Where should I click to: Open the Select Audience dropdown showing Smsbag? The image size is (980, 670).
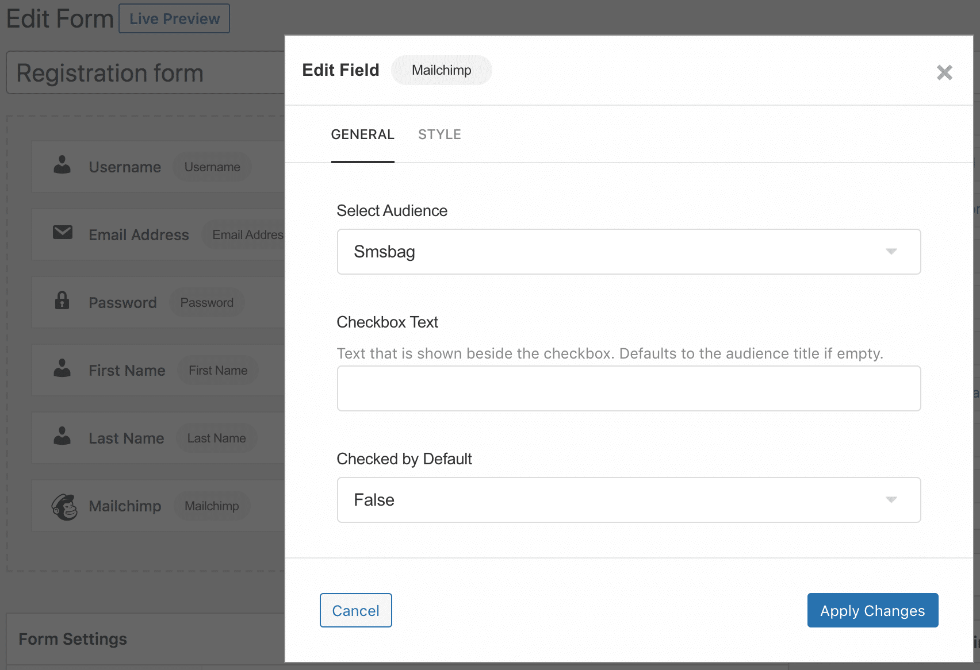coord(629,252)
